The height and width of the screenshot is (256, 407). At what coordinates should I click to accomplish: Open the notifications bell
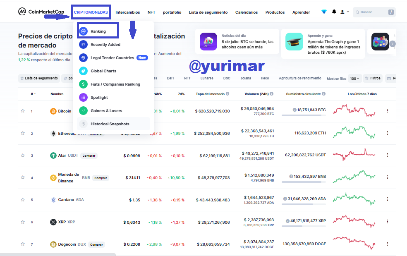(x=334, y=12)
